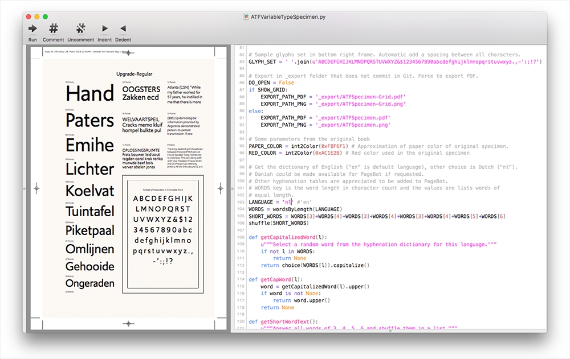Click the 'return word.upper()' code line
This screenshot has width=570, height=359.
302,300
